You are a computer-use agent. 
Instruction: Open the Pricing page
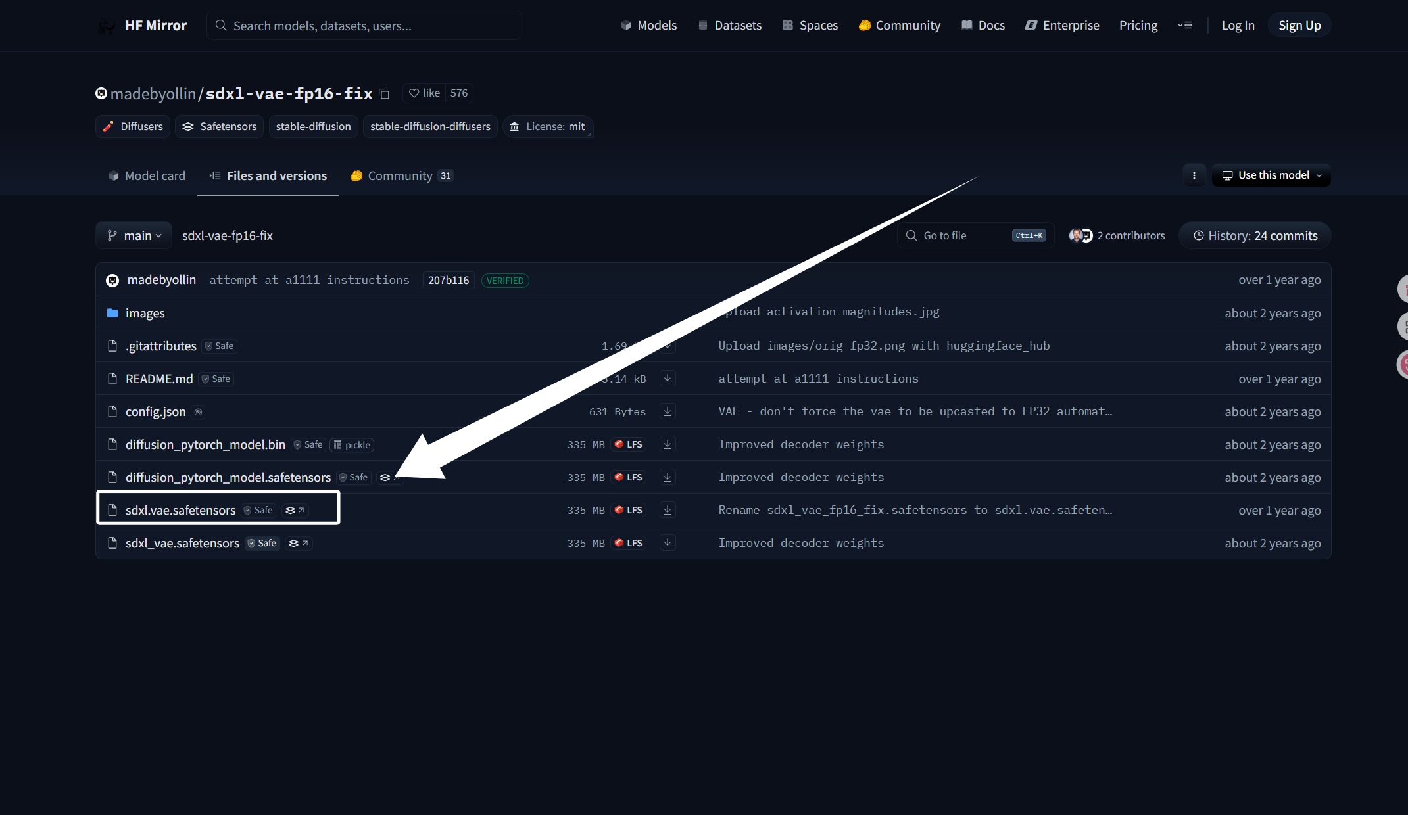point(1138,26)
